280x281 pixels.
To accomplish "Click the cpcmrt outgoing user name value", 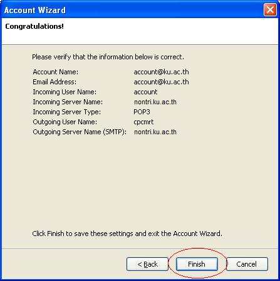I will click(x=143, y=122).
